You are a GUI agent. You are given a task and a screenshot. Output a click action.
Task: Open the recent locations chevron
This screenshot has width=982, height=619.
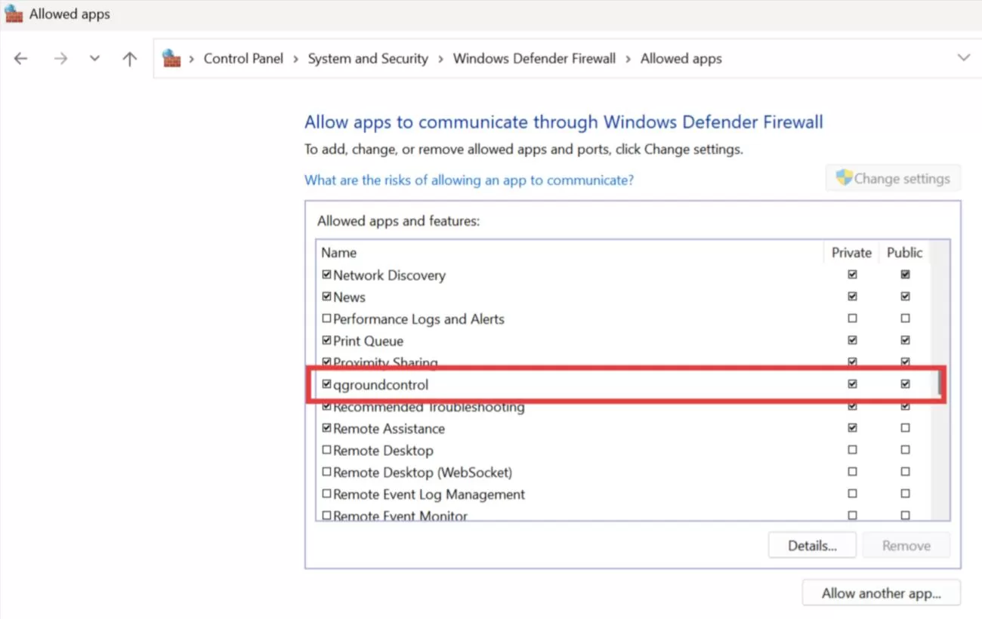94,58
